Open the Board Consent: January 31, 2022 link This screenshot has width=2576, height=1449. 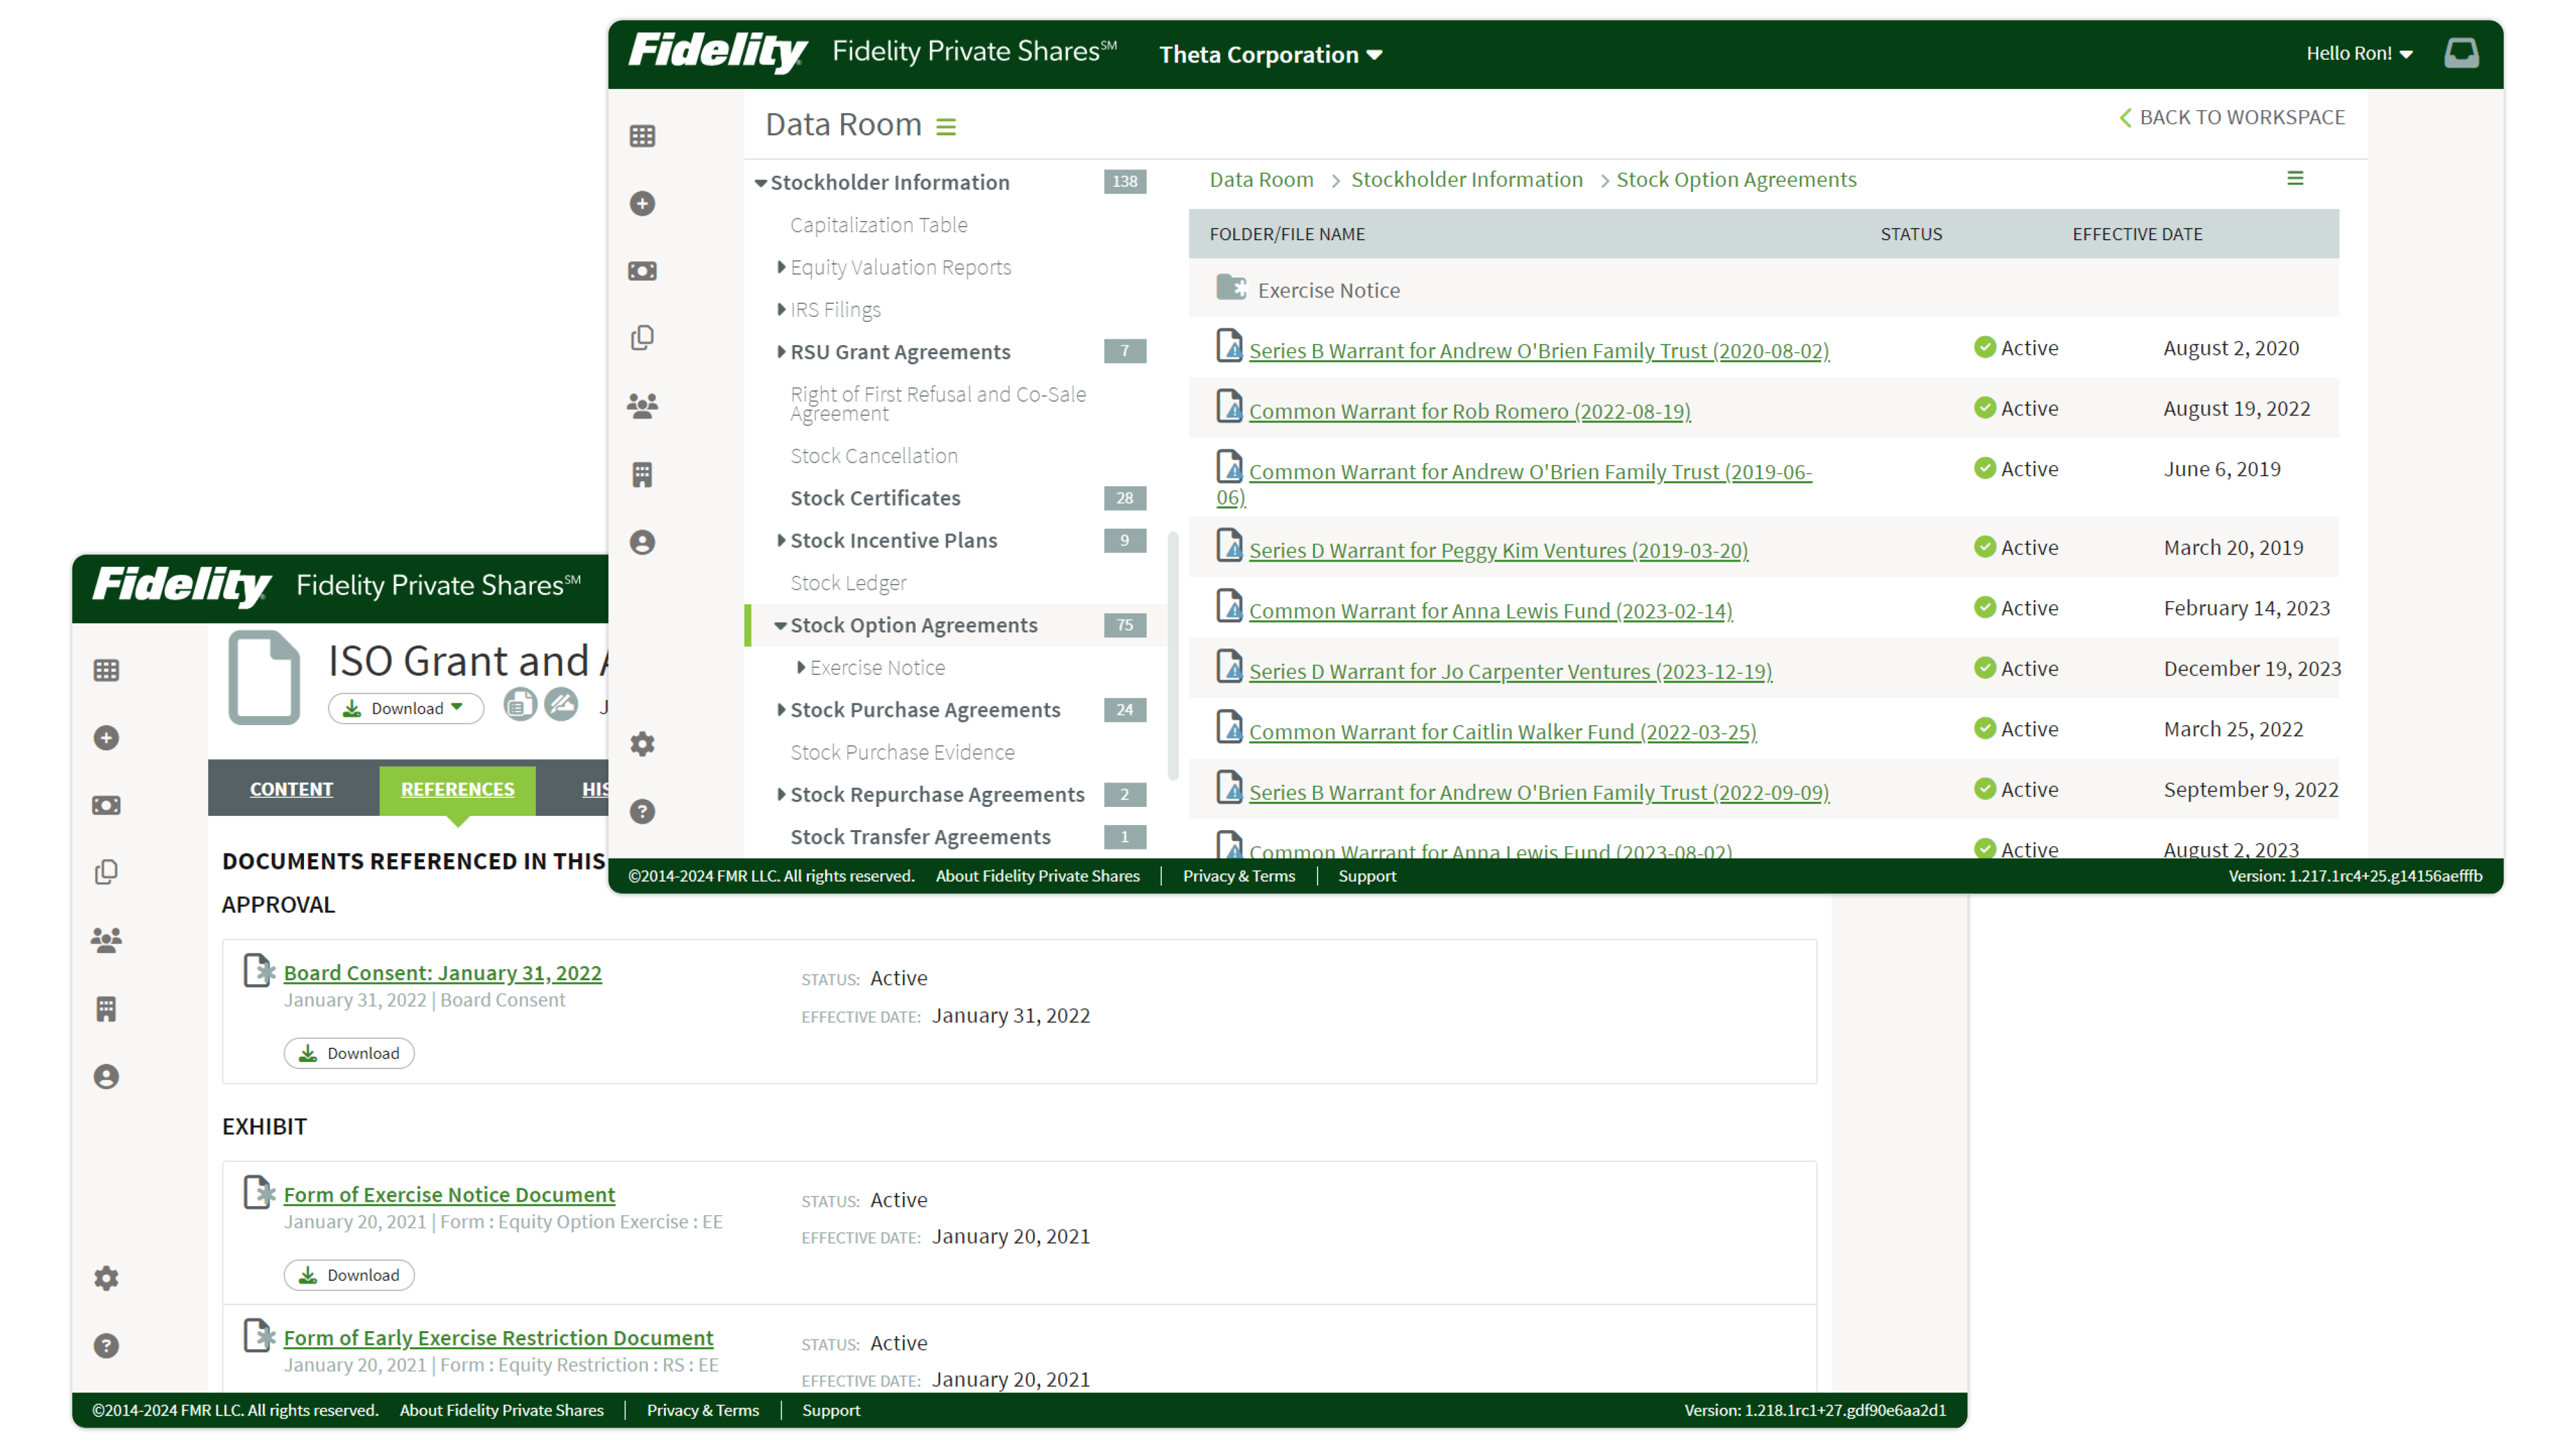click(442, 972)
